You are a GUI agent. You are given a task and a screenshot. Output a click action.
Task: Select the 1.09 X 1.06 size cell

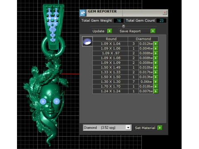[x=110, y=48]
